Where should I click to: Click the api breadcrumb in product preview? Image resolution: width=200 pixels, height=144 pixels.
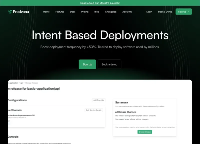pos(21,82)
